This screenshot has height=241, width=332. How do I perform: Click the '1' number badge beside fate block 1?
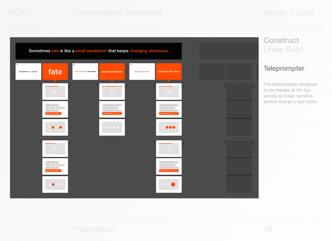point(41,84)
